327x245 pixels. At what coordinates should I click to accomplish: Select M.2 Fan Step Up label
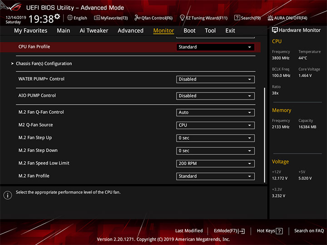point(35,138)
